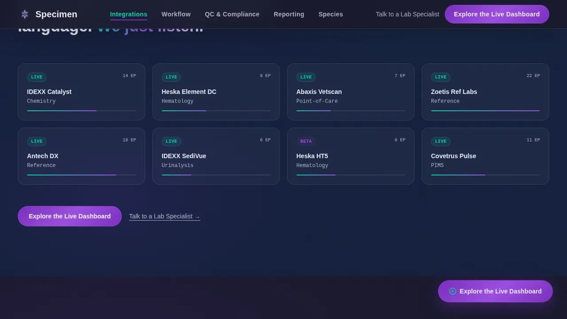
Task: Click the 22 EP count on Zoetis Ref Labs
Action: click(533, 76)
